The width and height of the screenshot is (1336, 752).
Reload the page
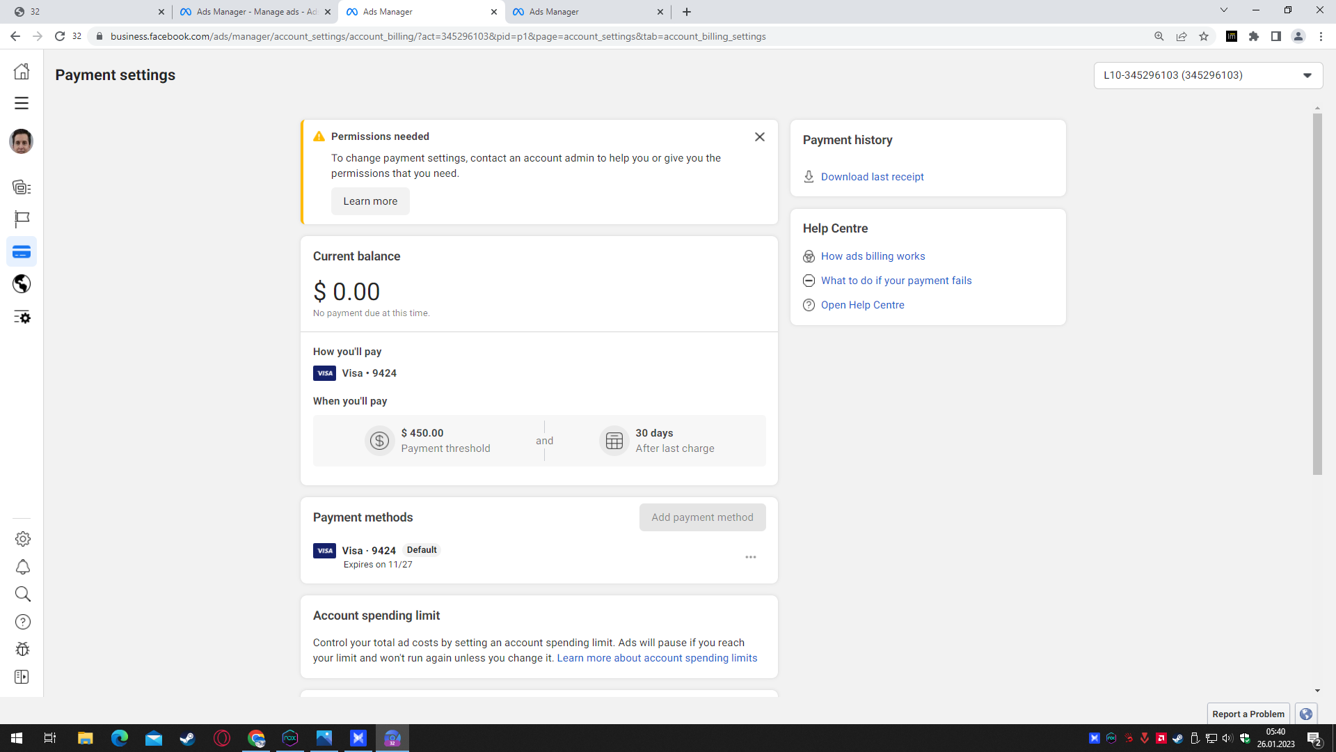(x=60, y=36)
